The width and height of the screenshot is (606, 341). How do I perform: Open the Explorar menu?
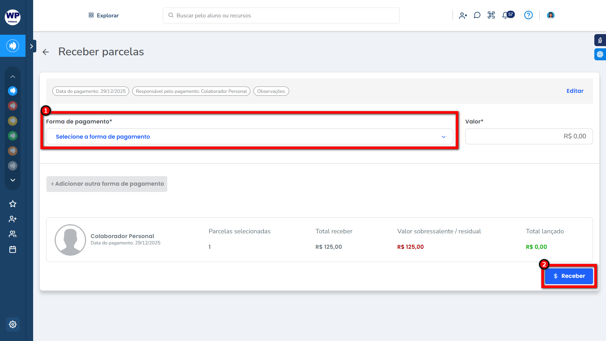pos(104,15)
